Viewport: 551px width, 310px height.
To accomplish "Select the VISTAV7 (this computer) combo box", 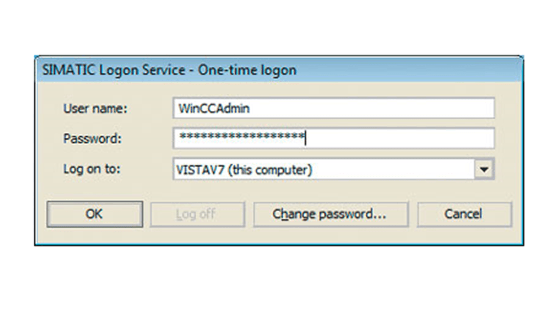I will 334,169.
